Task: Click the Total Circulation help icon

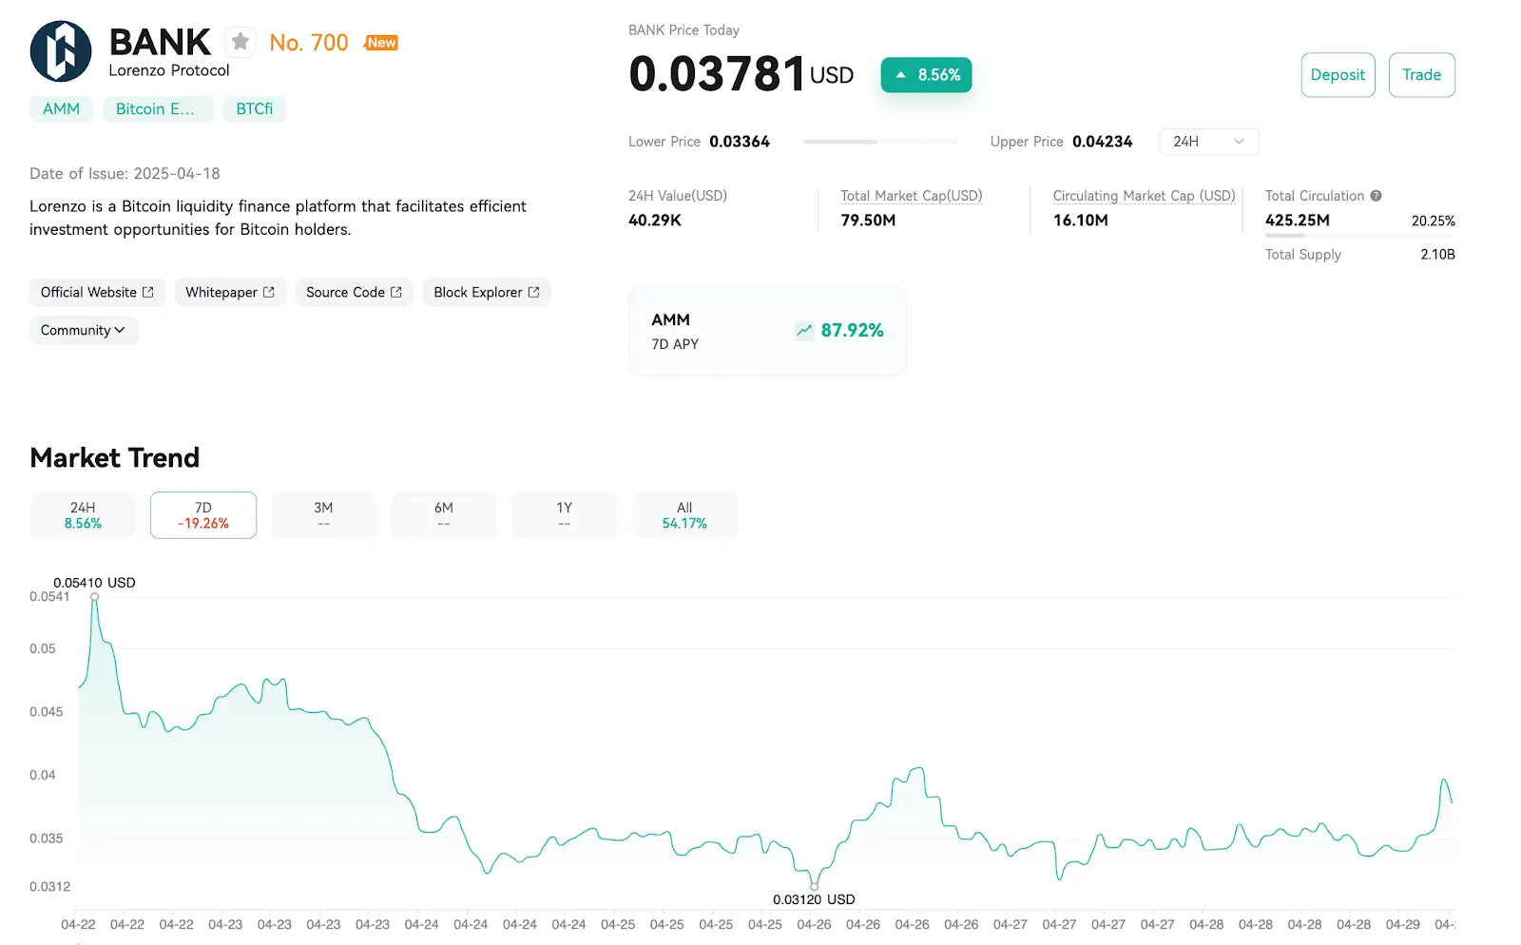Action: click(1376, 196)
